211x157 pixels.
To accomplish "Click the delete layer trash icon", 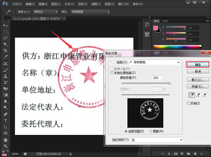I will point(201,154).
